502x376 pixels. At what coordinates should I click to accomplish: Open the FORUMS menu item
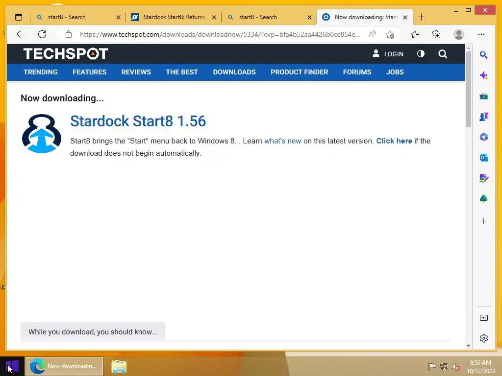coord(357,72)
